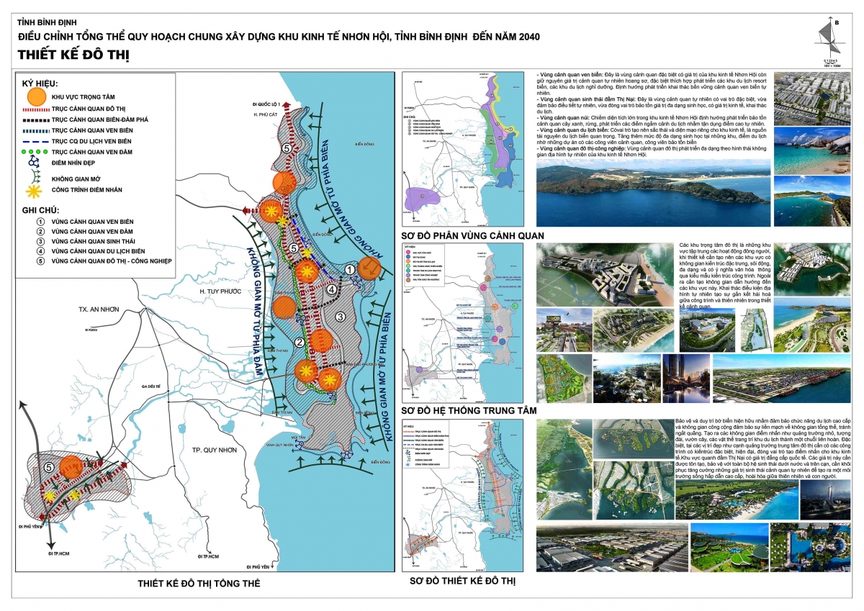This screenshot has width=864, height=611.
Task: Click the red arrow pointing to Đi Quốc Lộ 1
Action: pos(288,108)
